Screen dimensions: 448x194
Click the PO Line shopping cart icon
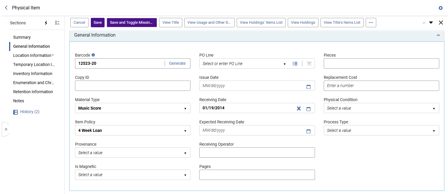click(x=309, y=64)
